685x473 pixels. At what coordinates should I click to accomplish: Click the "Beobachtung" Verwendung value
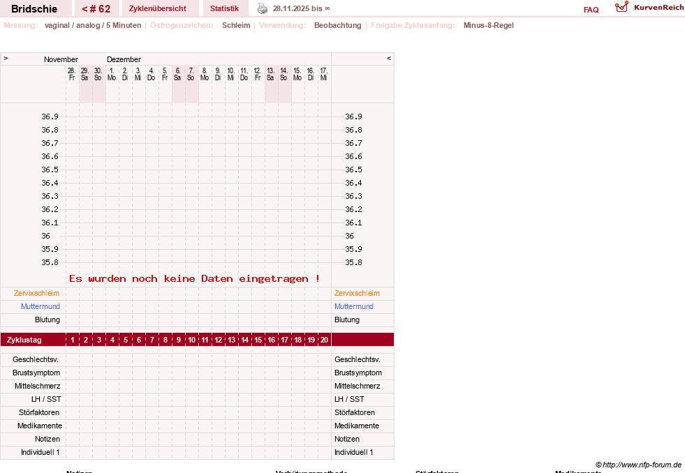[338, 25]
